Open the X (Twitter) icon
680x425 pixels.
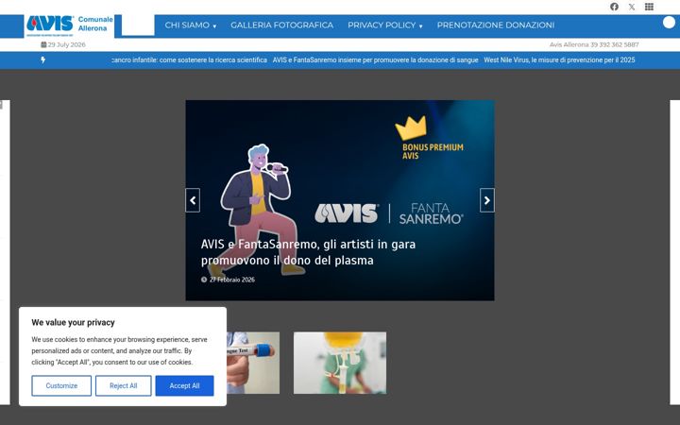[x=632, y=7]
